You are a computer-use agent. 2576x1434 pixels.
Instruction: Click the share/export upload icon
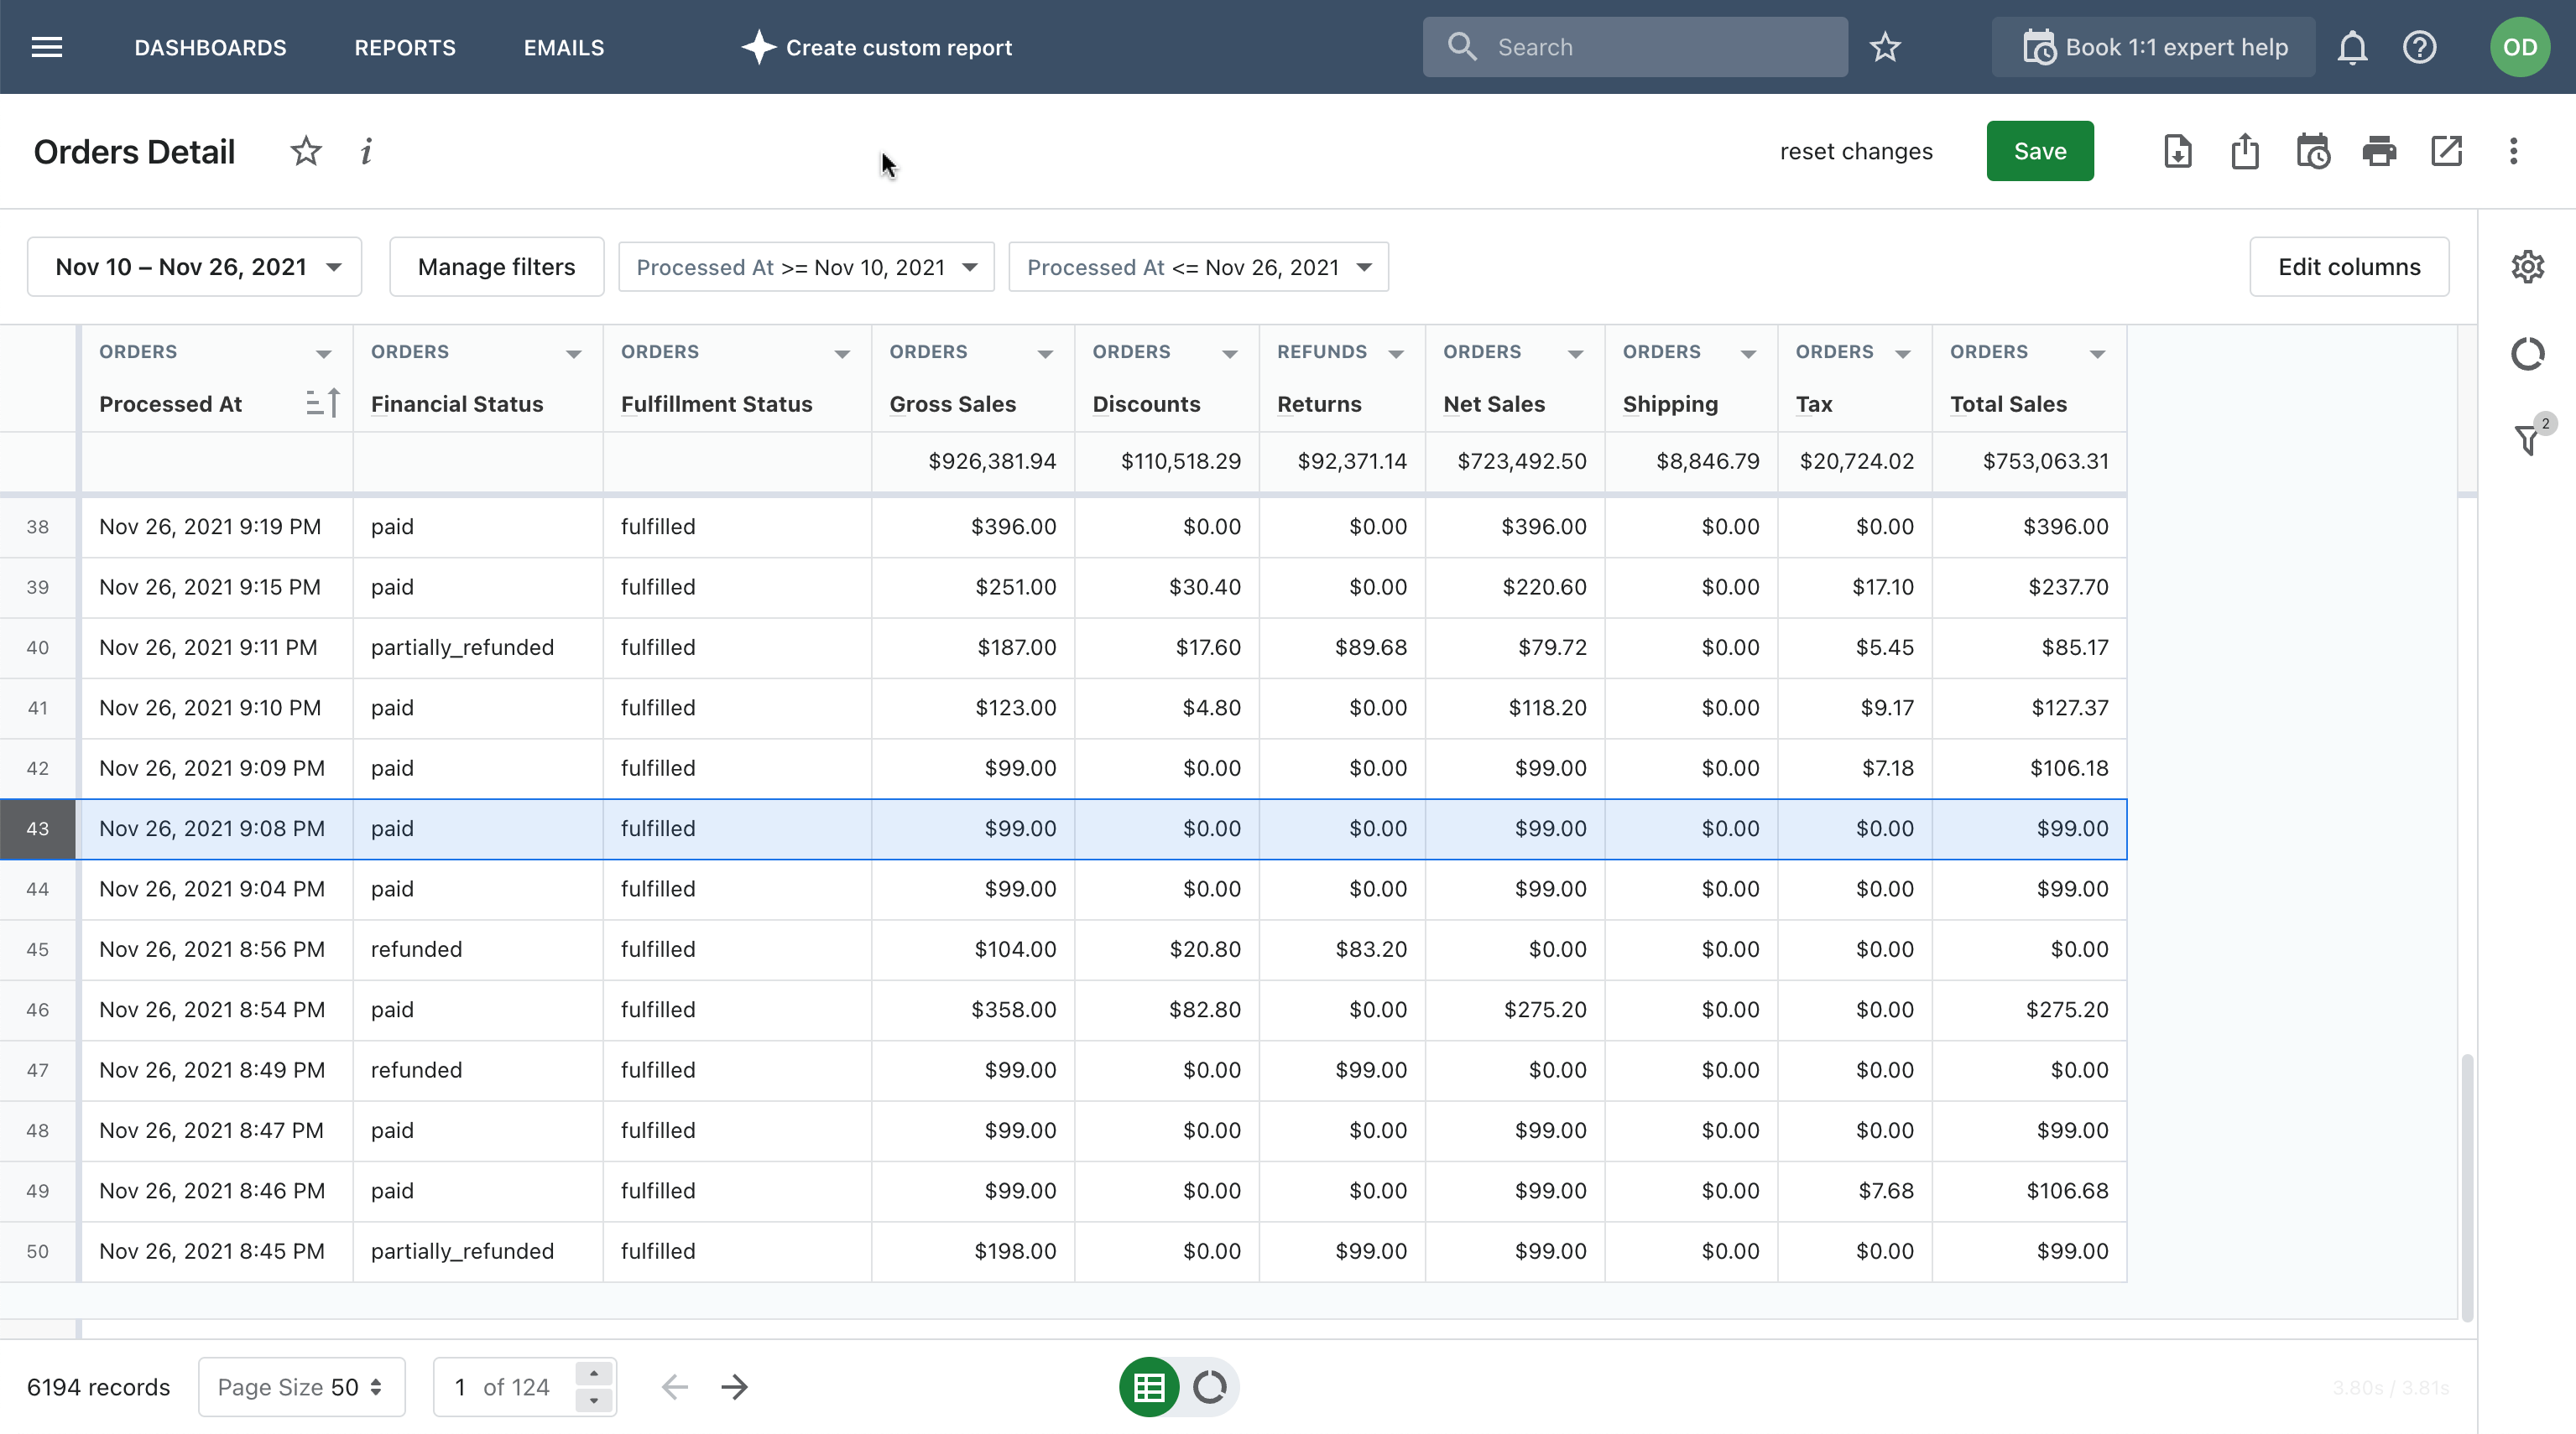click(2245, 150)
